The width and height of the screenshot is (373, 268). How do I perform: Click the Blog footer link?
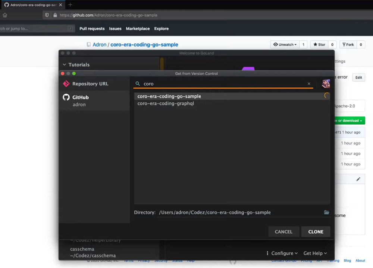[347, 261]
